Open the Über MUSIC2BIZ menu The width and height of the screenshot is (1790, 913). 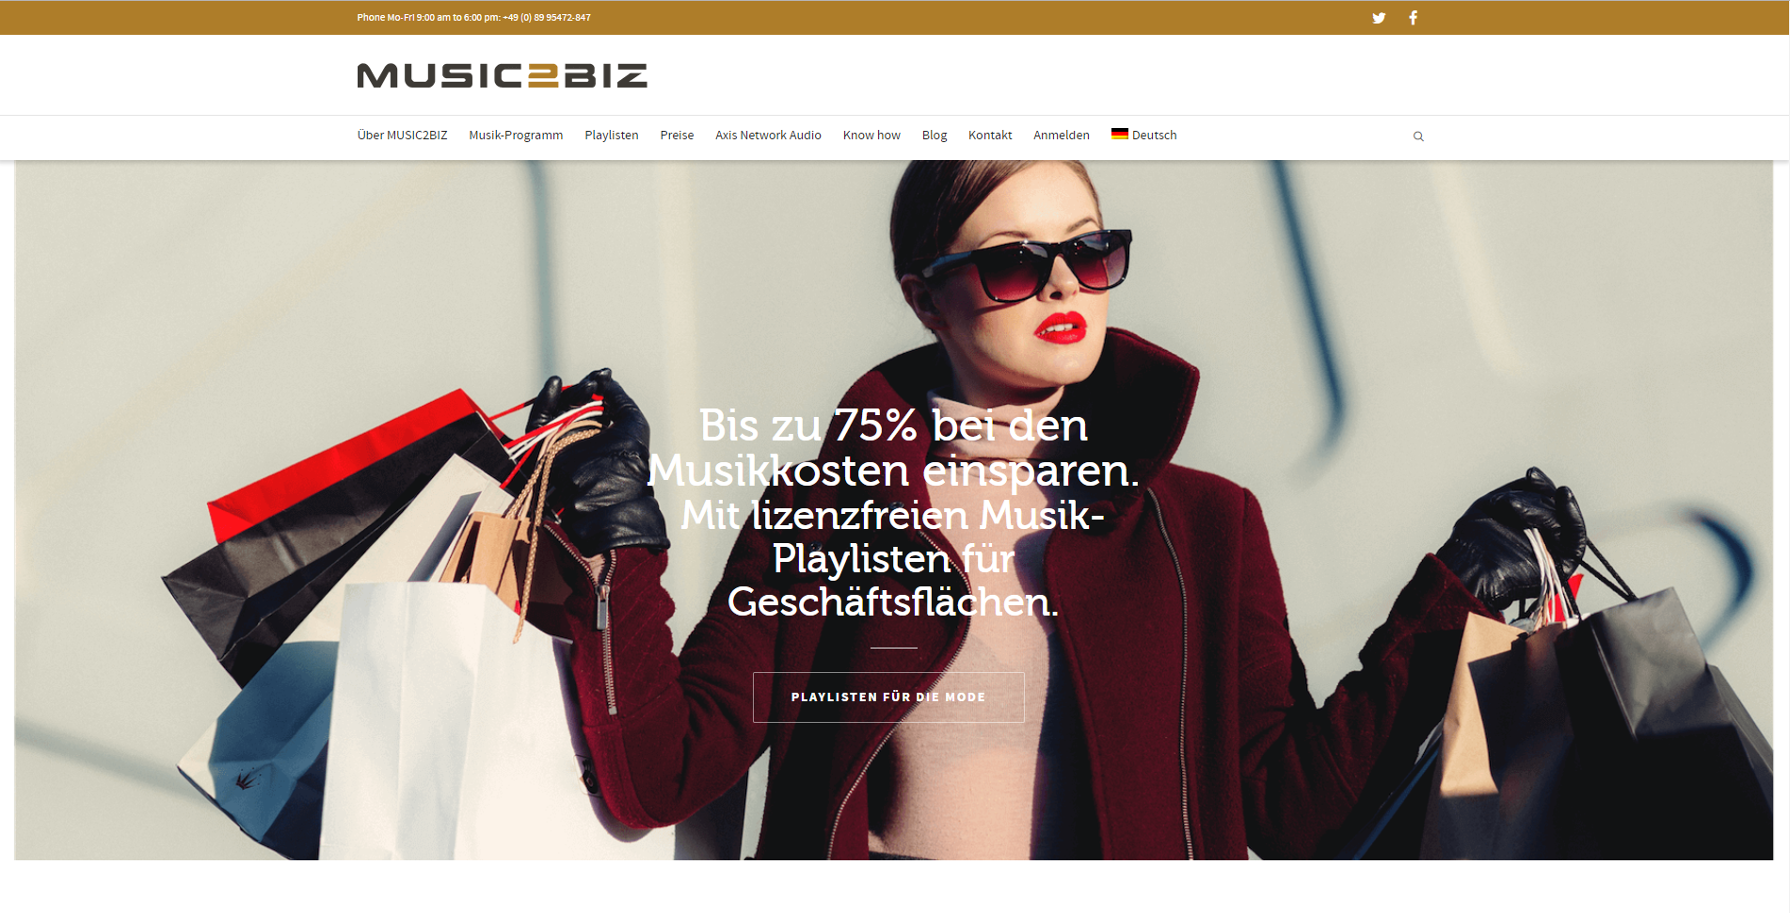(402, 136)
